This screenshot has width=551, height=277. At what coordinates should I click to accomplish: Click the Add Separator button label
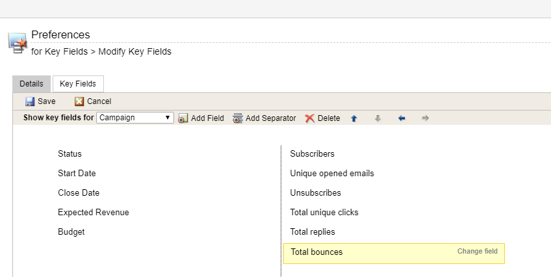click(x=270, y=118)
